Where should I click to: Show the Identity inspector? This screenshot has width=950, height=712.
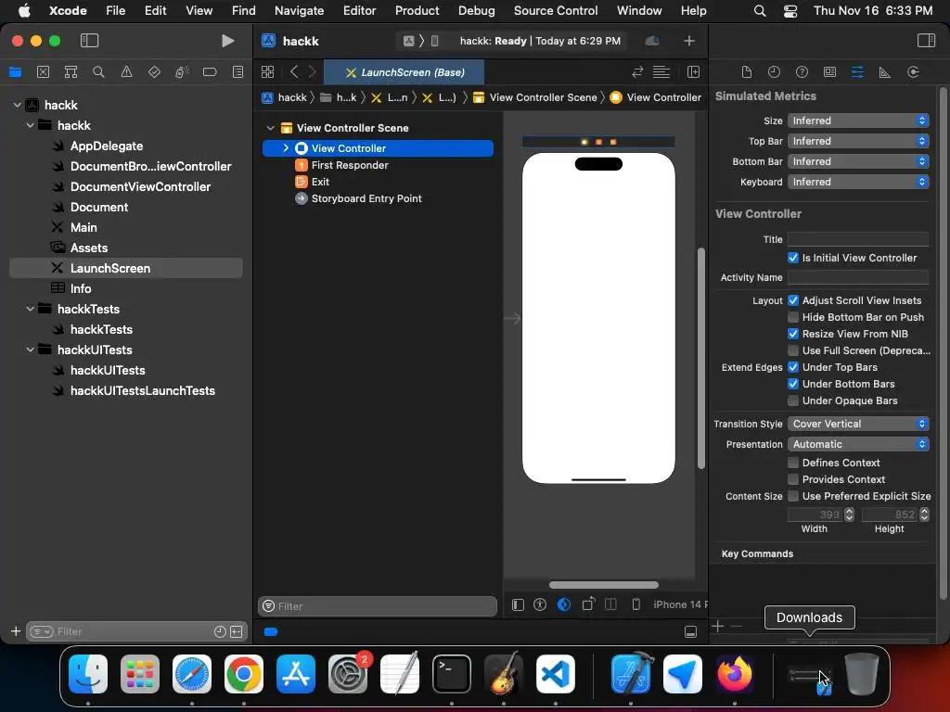pyautogui.click(x=829, y=72)
